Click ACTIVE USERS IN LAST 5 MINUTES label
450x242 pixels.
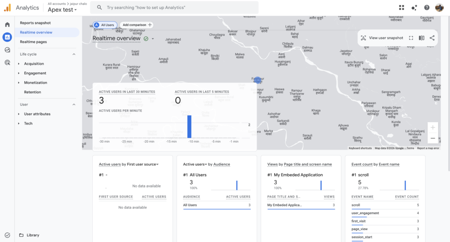tap(202, 92)
